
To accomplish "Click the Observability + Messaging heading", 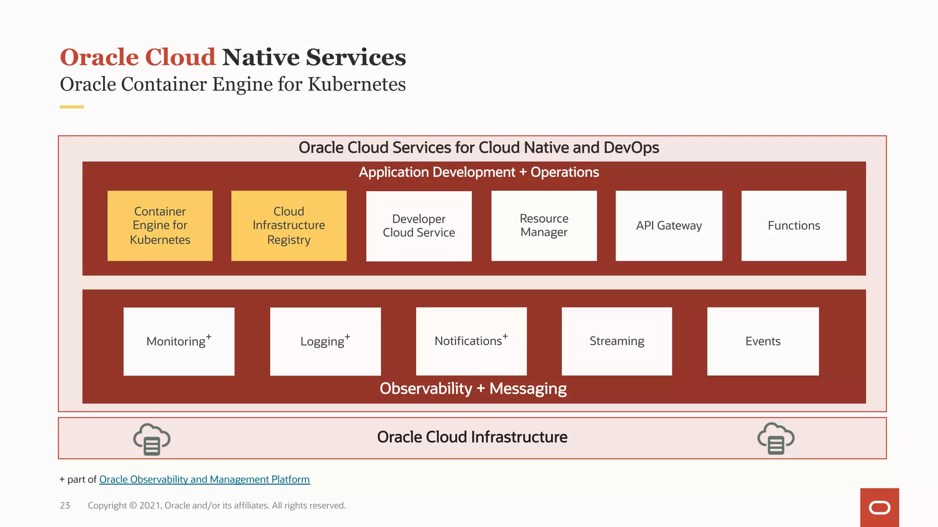I will point(473,389).
